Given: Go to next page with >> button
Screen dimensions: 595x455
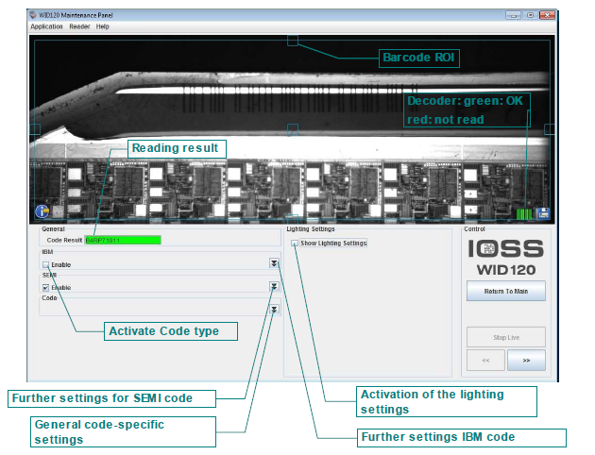Looking at the screenshot, I should point(526,361).
